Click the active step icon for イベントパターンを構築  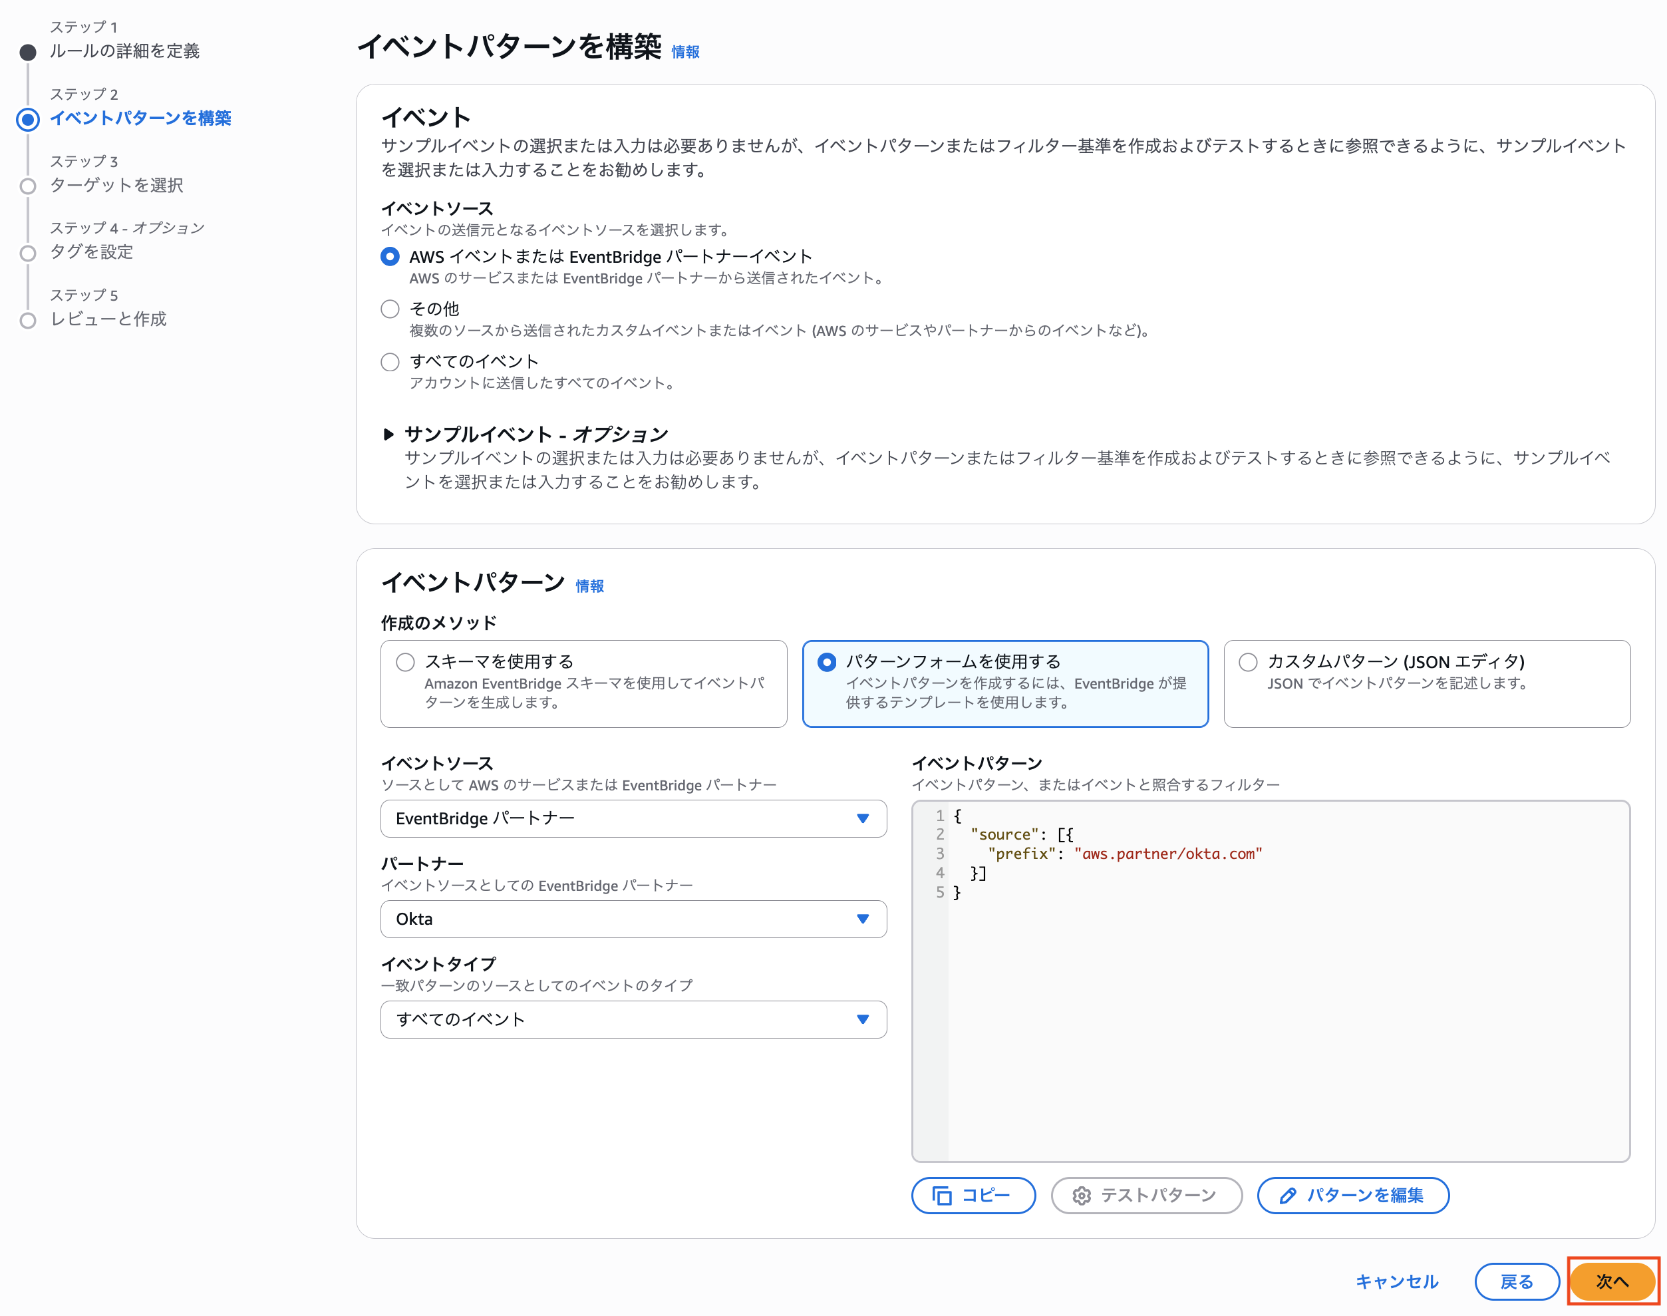click(29, 120)
